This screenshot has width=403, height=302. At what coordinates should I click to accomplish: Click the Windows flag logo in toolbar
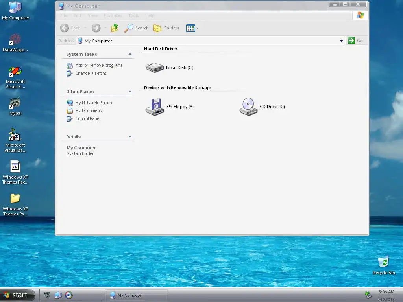360,15
